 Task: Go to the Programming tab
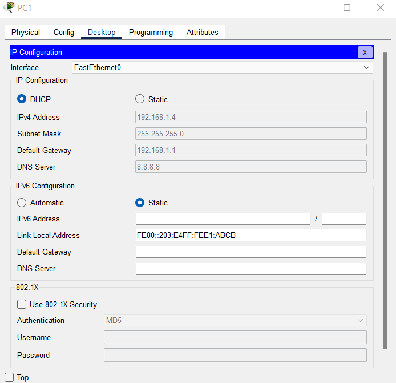click(151, 33)
